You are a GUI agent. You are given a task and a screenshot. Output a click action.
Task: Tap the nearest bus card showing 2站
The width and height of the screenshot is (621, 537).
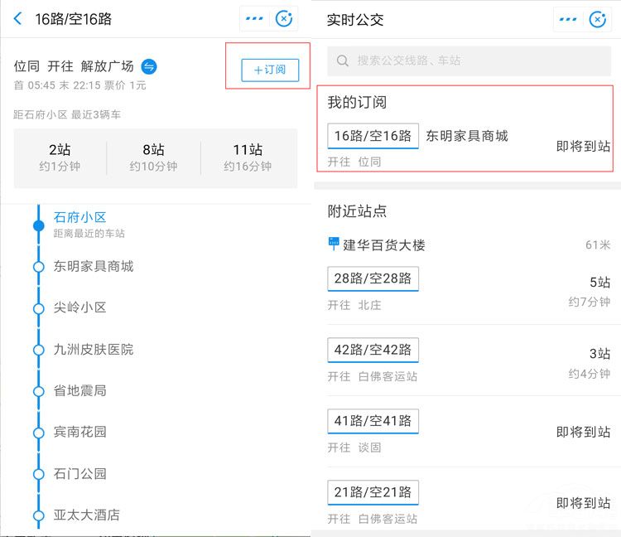coord(60,157)
